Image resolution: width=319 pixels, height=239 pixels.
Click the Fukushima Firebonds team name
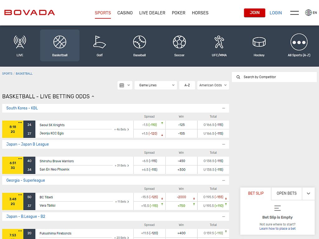55,233
